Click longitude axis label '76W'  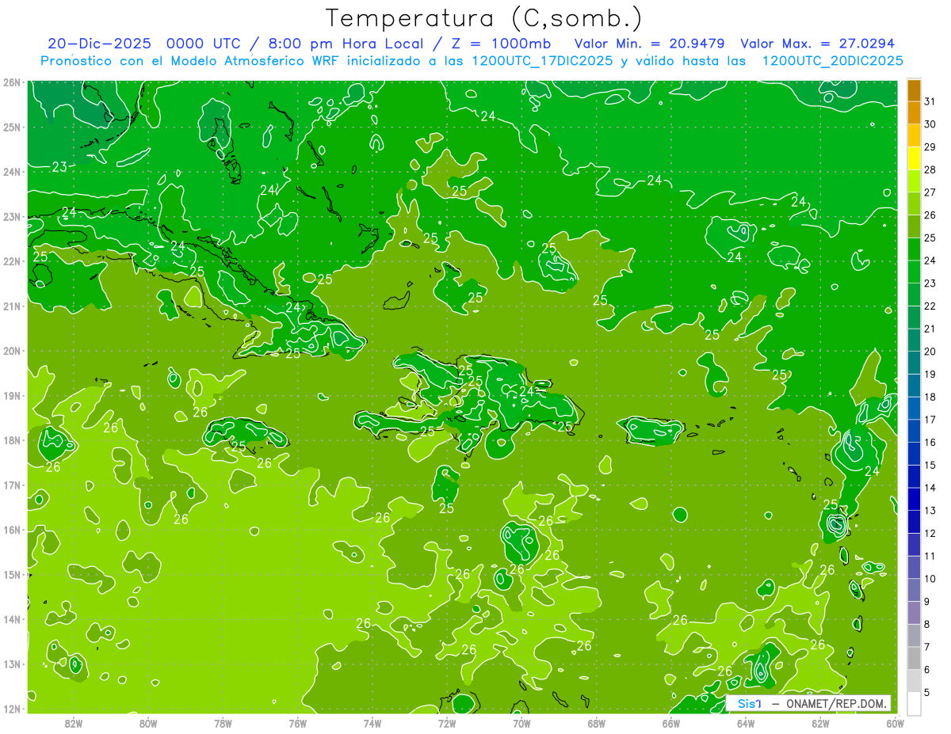pyautogui.click(x=297, y=723)
